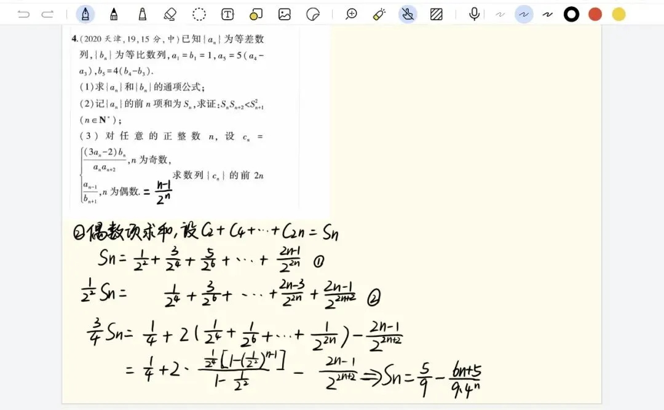Select the Fountain pen tool

click(85, 14)
